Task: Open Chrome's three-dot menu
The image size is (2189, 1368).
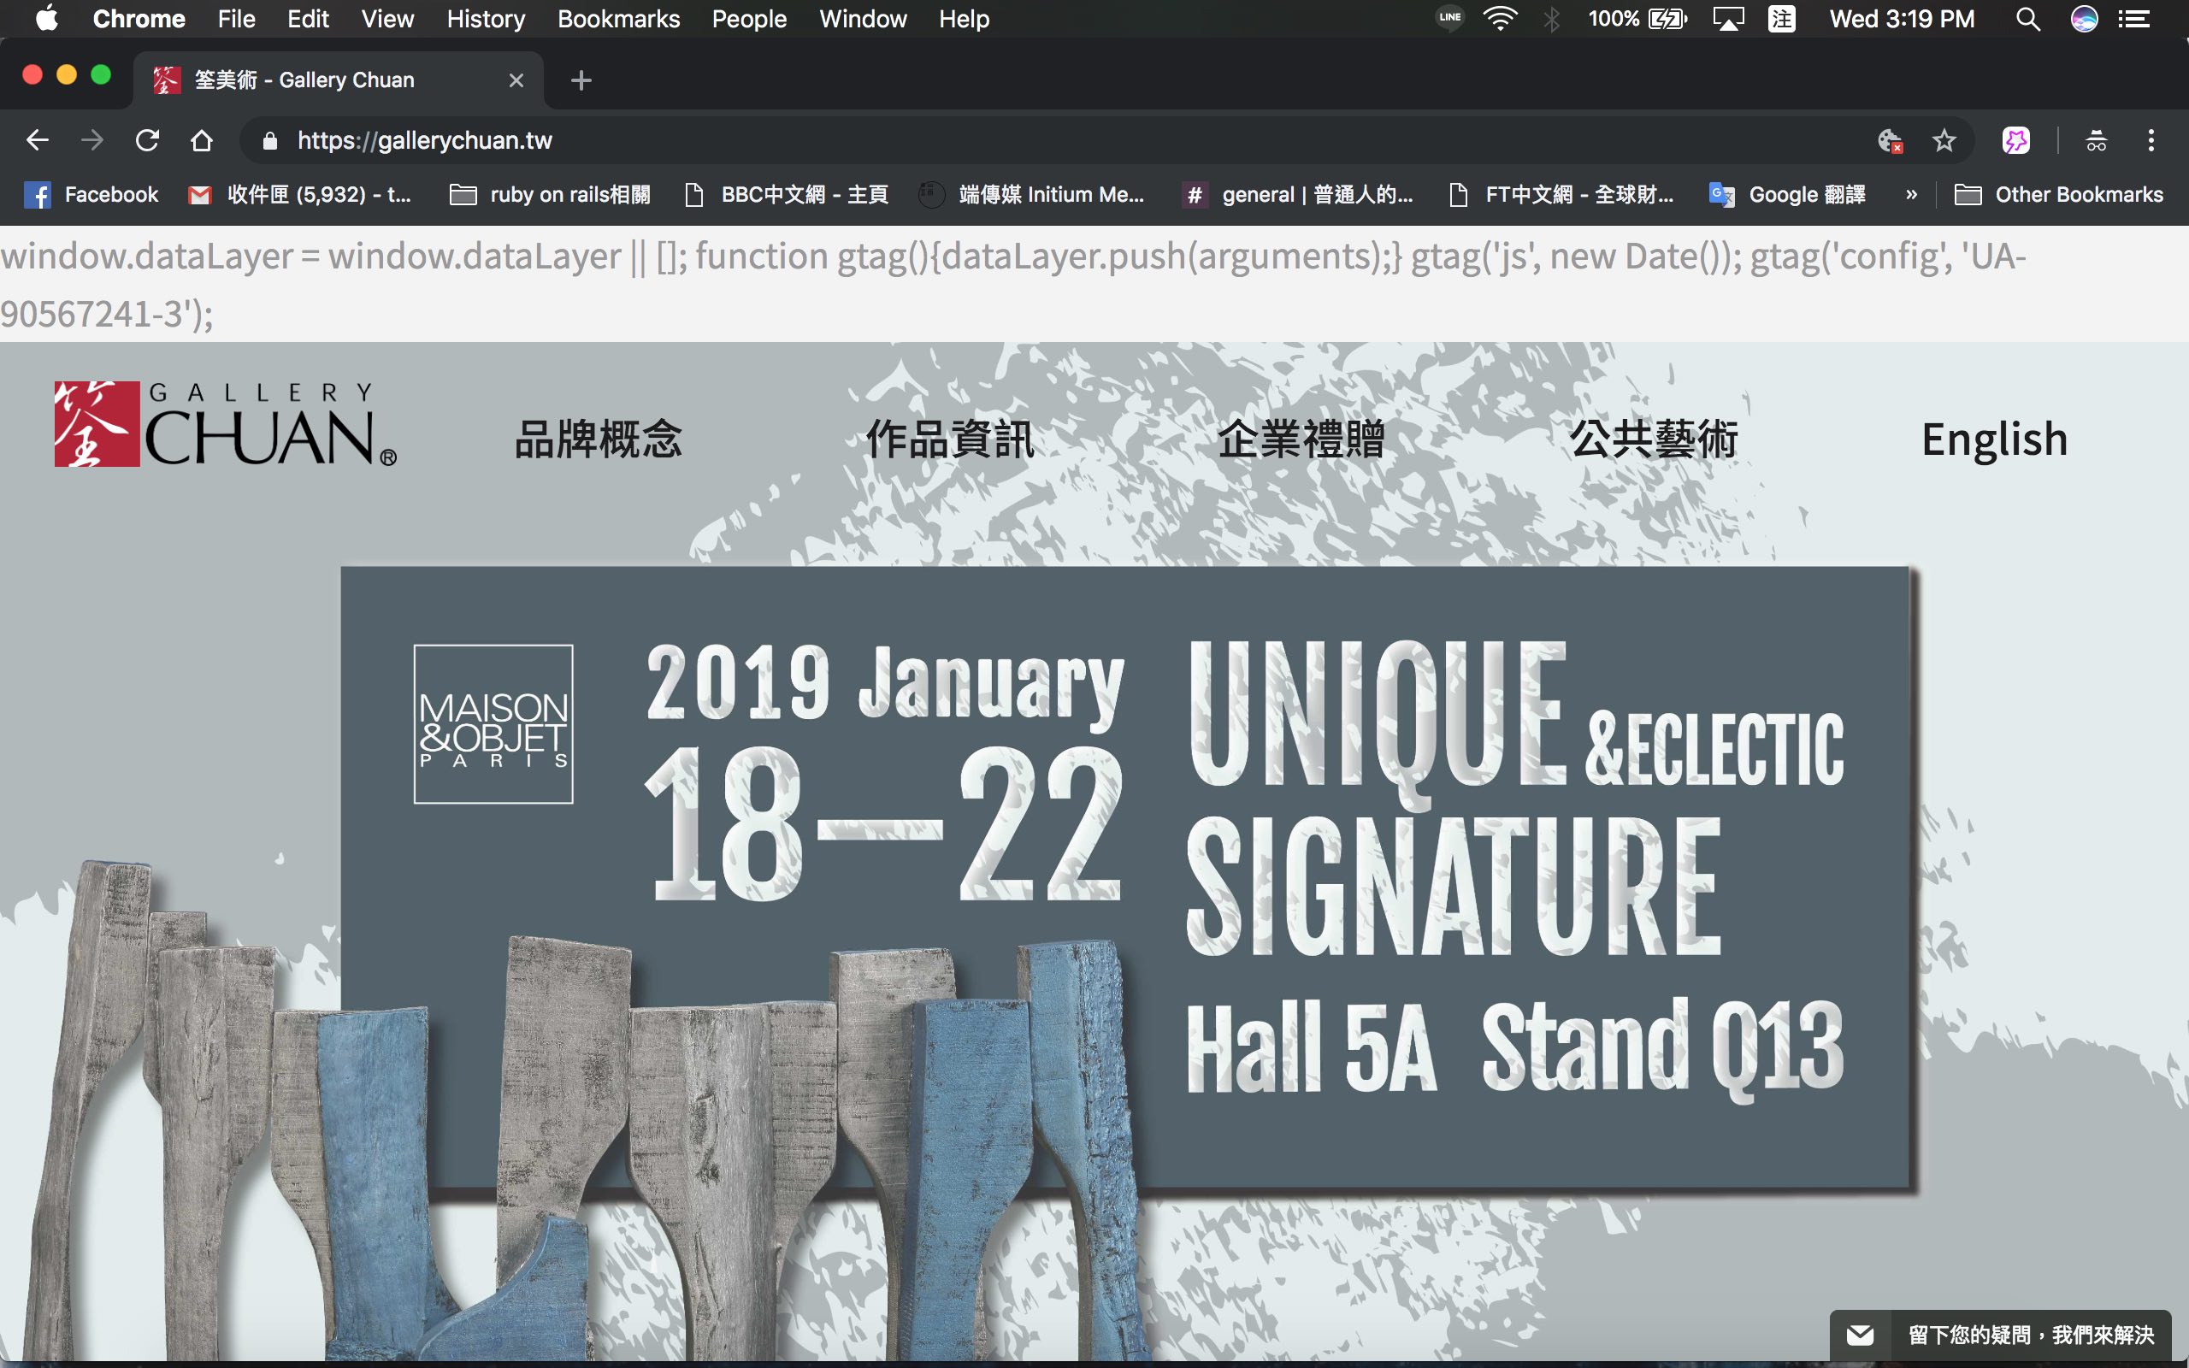Action: click(2151, 140)
